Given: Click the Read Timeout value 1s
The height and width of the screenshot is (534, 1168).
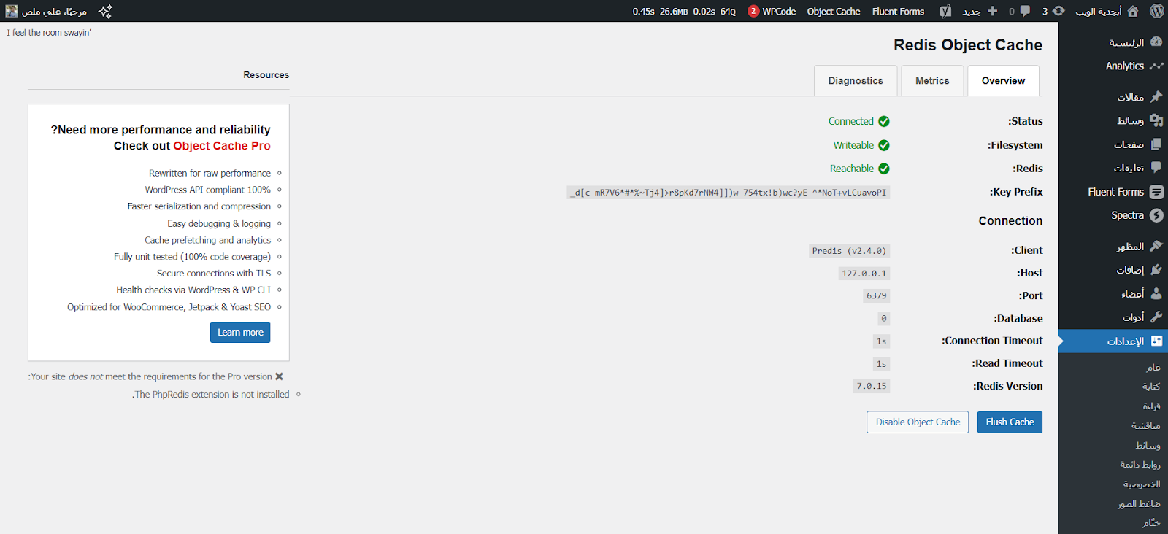Looking at the screenshot, I should coord(881,363).
